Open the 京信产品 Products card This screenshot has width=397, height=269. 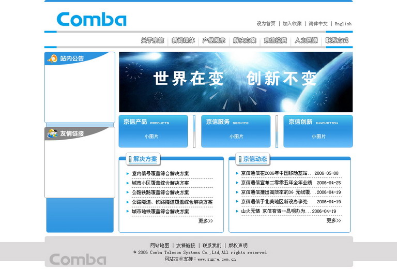[154, 131]
